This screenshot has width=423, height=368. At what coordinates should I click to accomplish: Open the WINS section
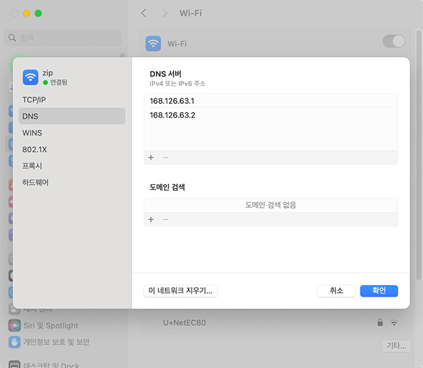coord(32,132)
